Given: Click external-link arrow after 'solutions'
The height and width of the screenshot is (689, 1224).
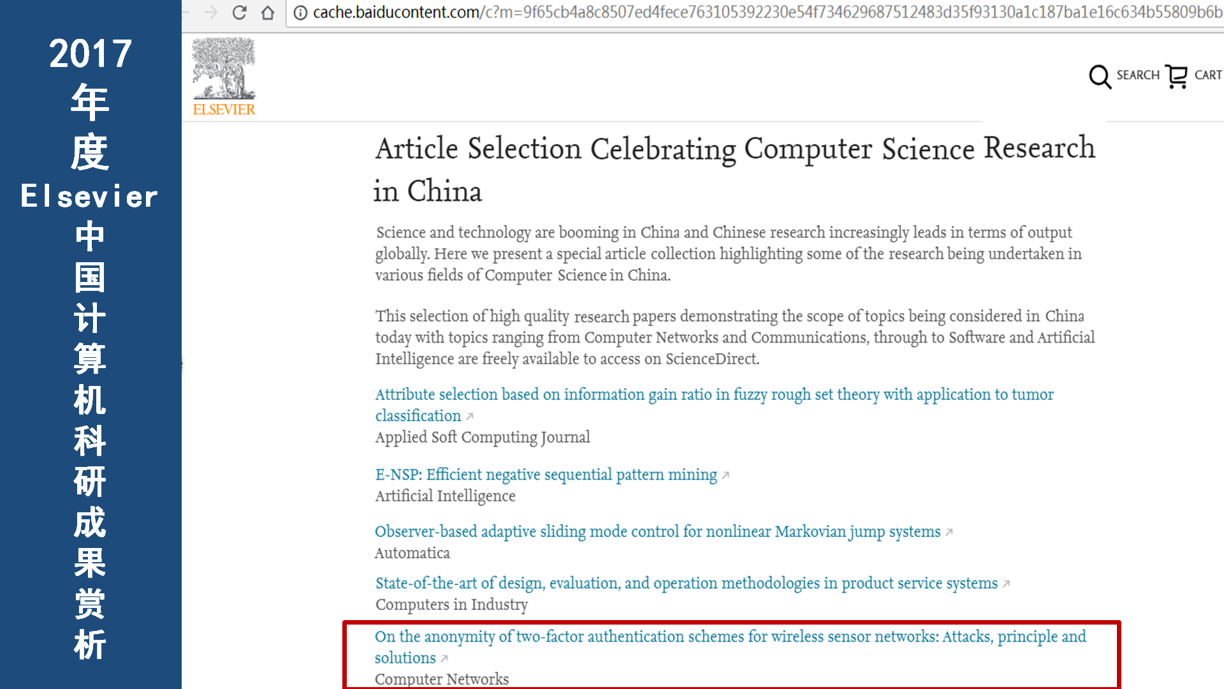Looking at the screenshot, I should (444, 658).
